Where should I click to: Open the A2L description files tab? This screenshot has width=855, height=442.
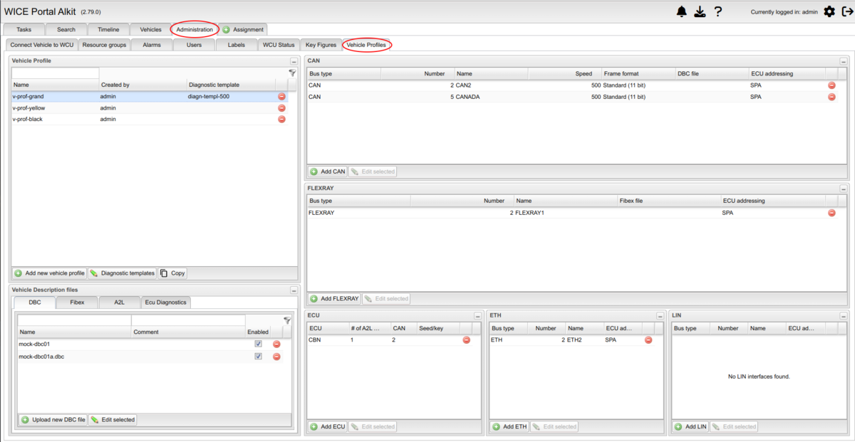click(x=119, y=302)
